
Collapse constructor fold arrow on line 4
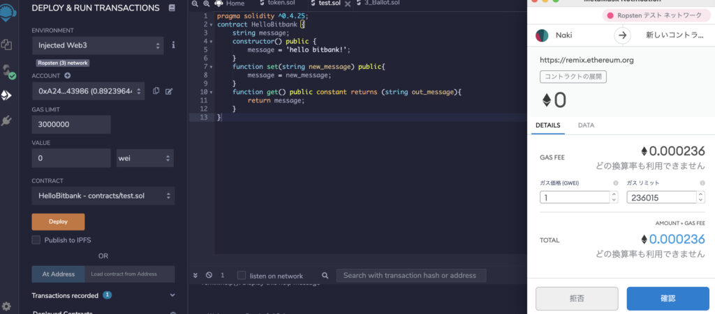click(x=211, y=41)
